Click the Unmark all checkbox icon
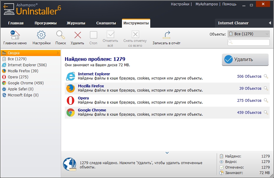Viewport: 274px width, 178px height. [x=135, y=34]
